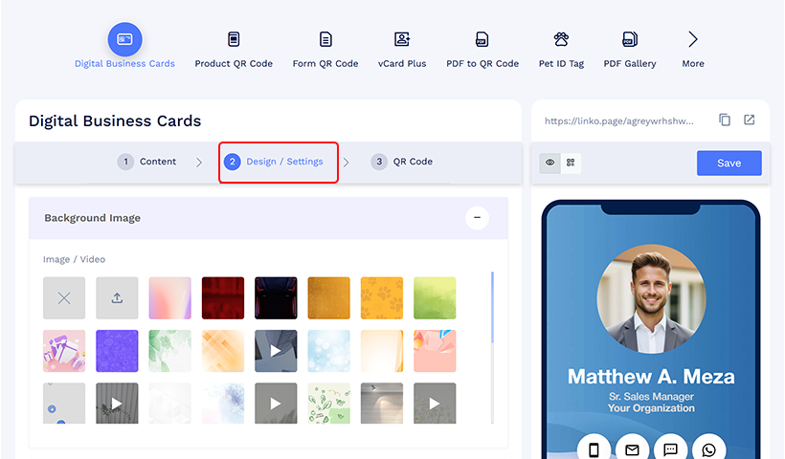The image size is (785, 459).
Task: Remove background with the X tile
Action: pyautogui.click(x=64, y=298)
